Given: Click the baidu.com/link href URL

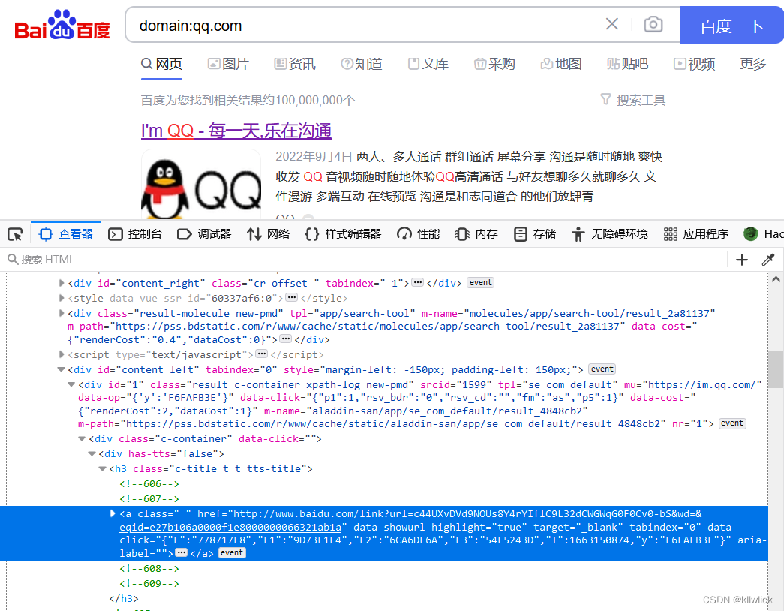Looking at the screenshot, I should point(410,520).
